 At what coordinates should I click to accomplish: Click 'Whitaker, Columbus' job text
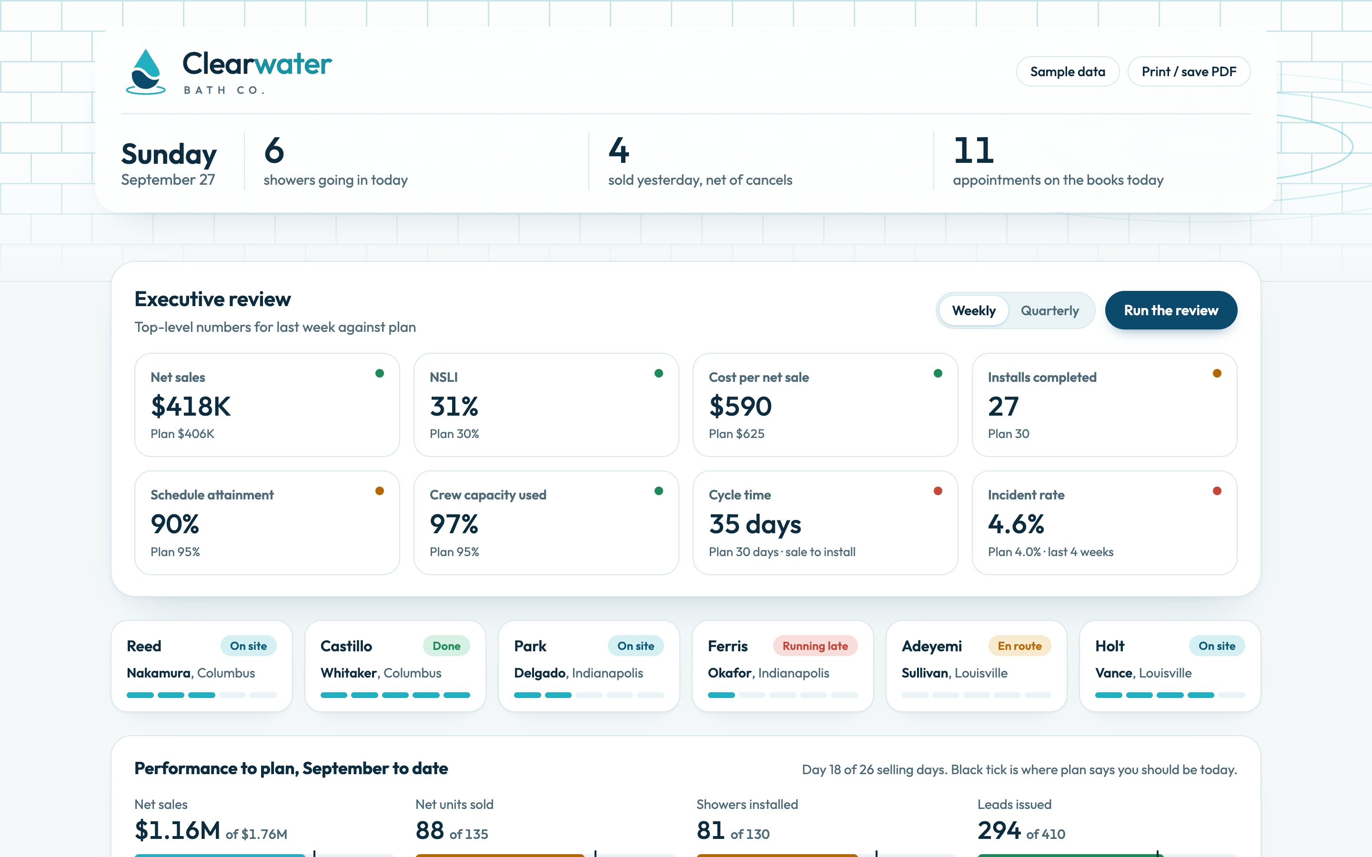(x=381, y=673)
